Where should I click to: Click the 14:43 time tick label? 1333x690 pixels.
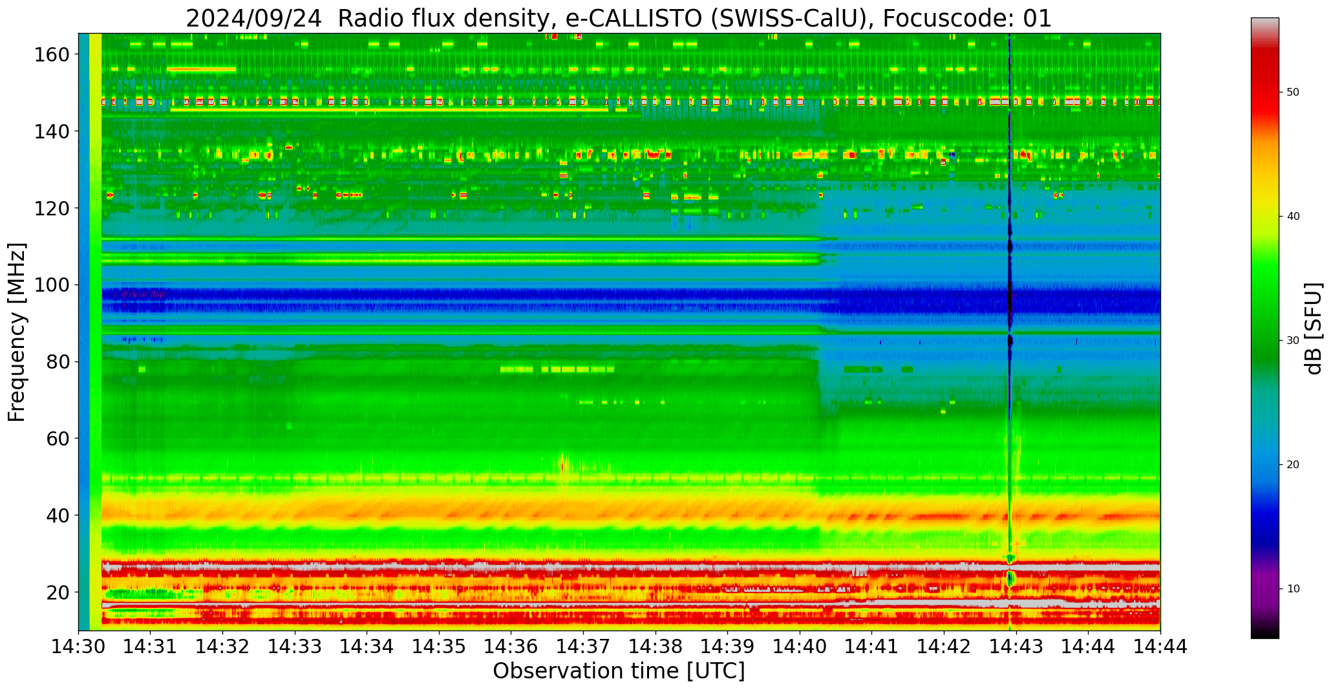point(1016,646)
